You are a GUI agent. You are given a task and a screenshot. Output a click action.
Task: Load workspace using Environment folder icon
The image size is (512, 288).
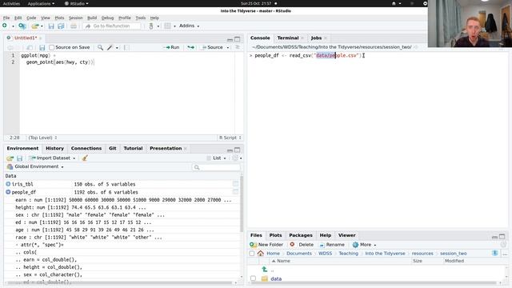[x=10, y=158]
